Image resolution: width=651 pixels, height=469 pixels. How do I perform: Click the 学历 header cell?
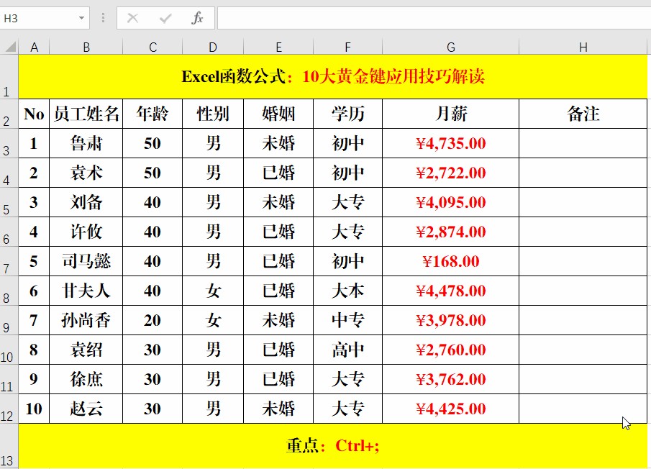pos(347,114)
